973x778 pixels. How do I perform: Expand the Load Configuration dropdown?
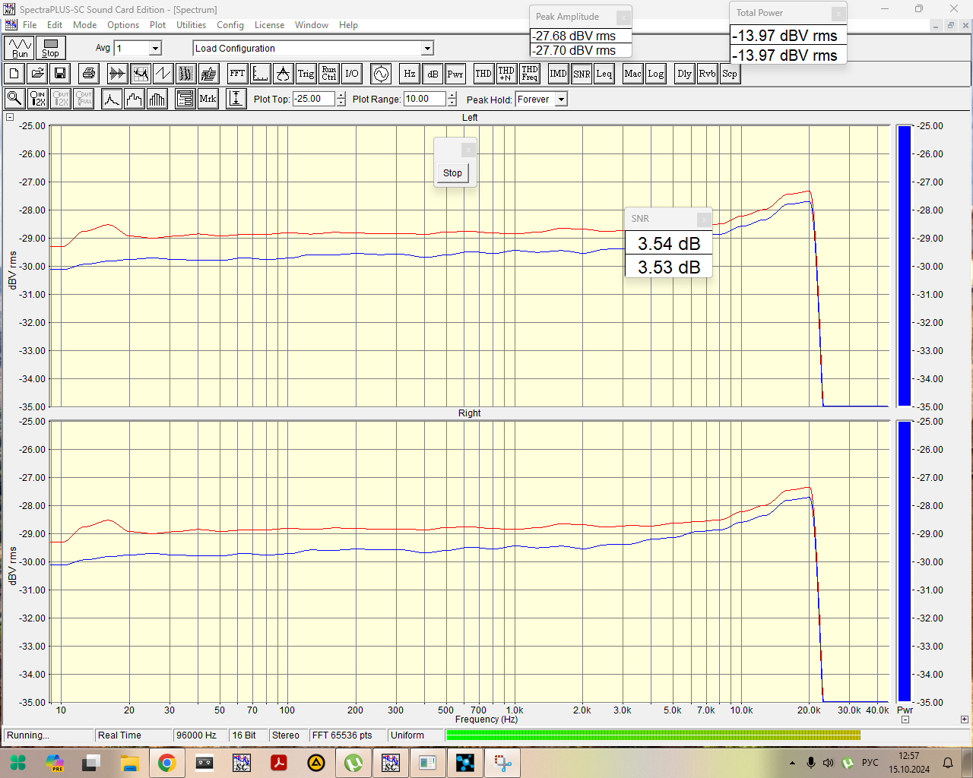click(x=427, y=49)
